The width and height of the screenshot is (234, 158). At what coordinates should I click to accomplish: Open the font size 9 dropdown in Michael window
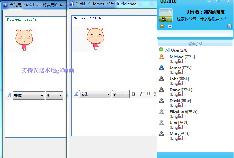(x=54, y=95)
